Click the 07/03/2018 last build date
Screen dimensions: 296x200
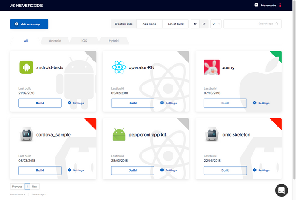tap(212, 93)
